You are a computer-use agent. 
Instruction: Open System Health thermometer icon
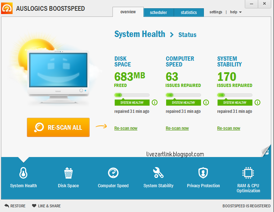23,173
